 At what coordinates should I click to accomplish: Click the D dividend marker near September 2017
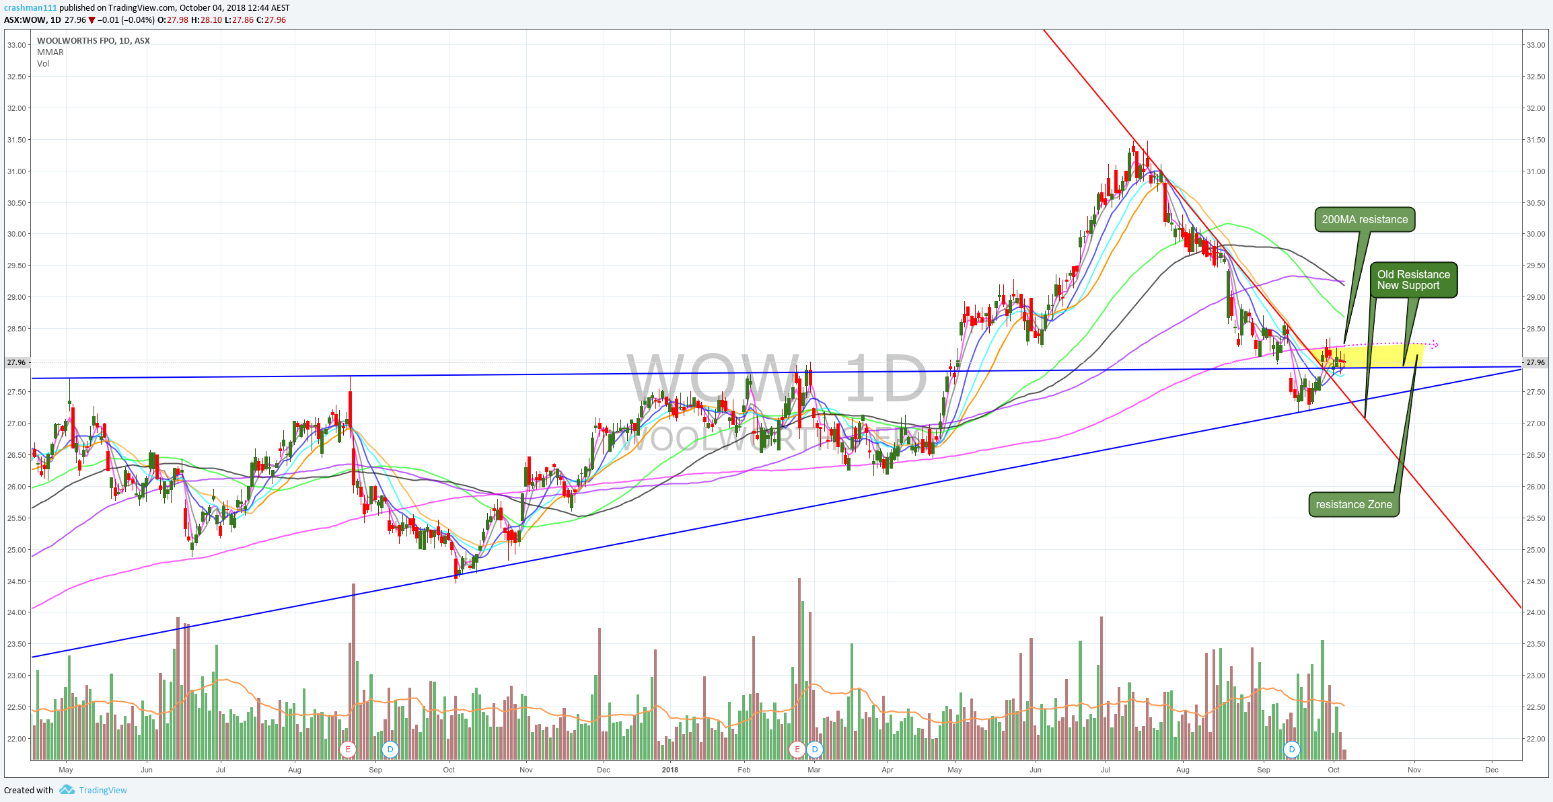390,749
